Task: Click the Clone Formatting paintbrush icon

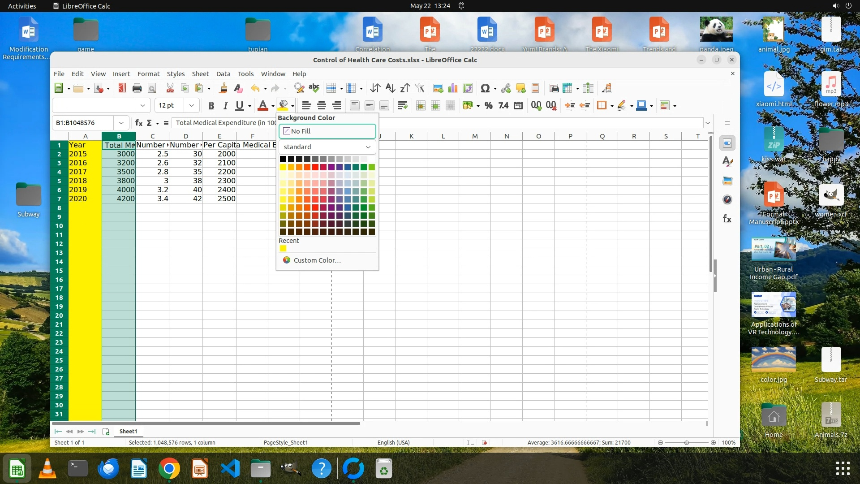Action: point(223,88)
